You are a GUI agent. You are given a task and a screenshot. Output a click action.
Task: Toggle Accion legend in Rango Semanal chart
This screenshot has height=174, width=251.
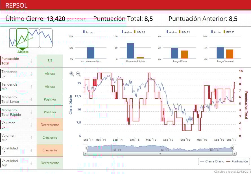tap(216, 32)
